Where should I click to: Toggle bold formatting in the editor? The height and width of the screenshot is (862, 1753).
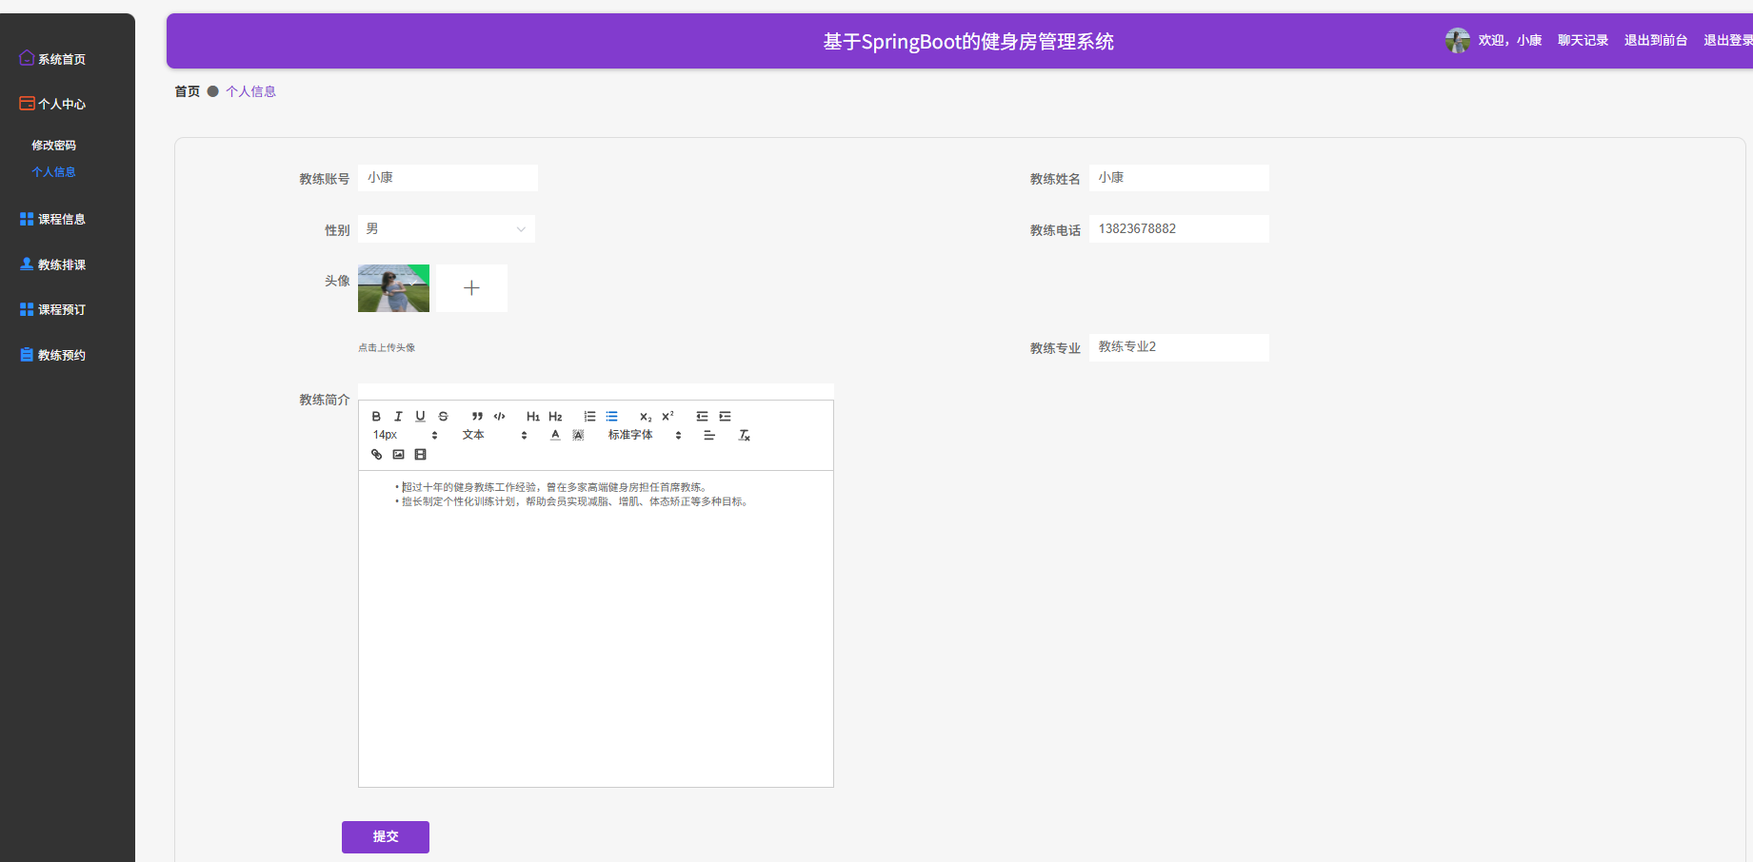[376, 417]
